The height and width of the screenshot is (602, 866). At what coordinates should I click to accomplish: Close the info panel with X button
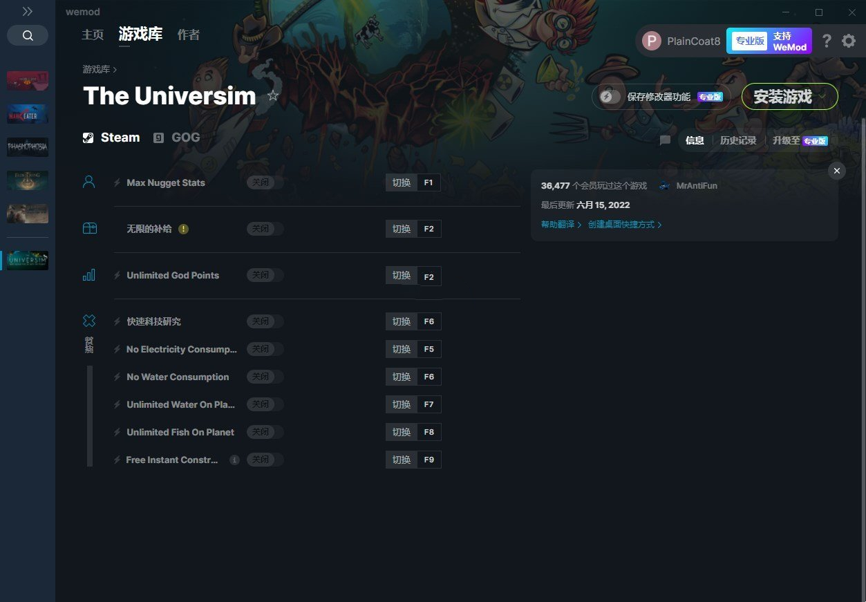pyautogui.click(x=837, y=171)
